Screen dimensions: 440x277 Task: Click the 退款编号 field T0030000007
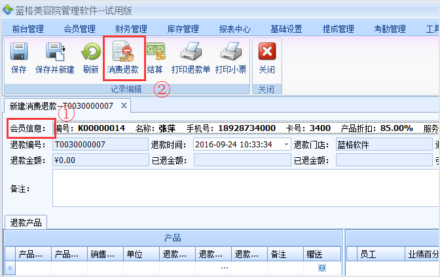(x=100, y=145)
